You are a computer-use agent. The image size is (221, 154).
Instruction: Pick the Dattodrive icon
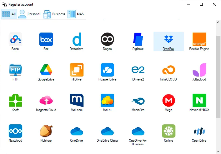[77, 39]
